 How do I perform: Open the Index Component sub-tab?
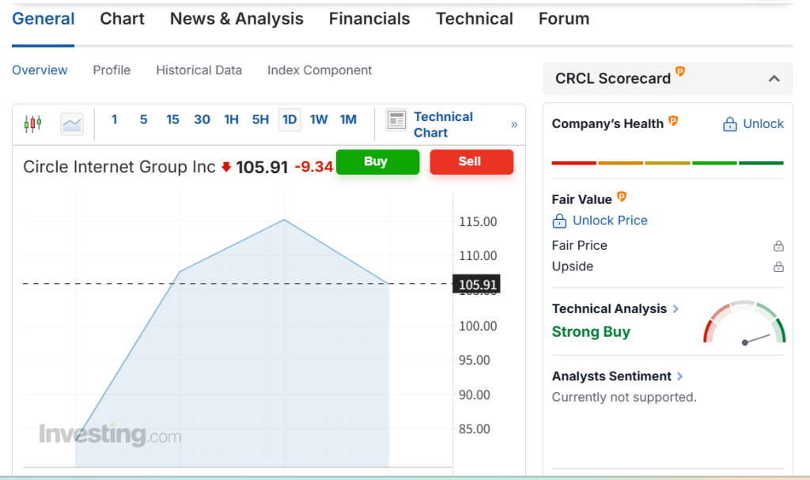pyautogui.click(x=320, y=70)
